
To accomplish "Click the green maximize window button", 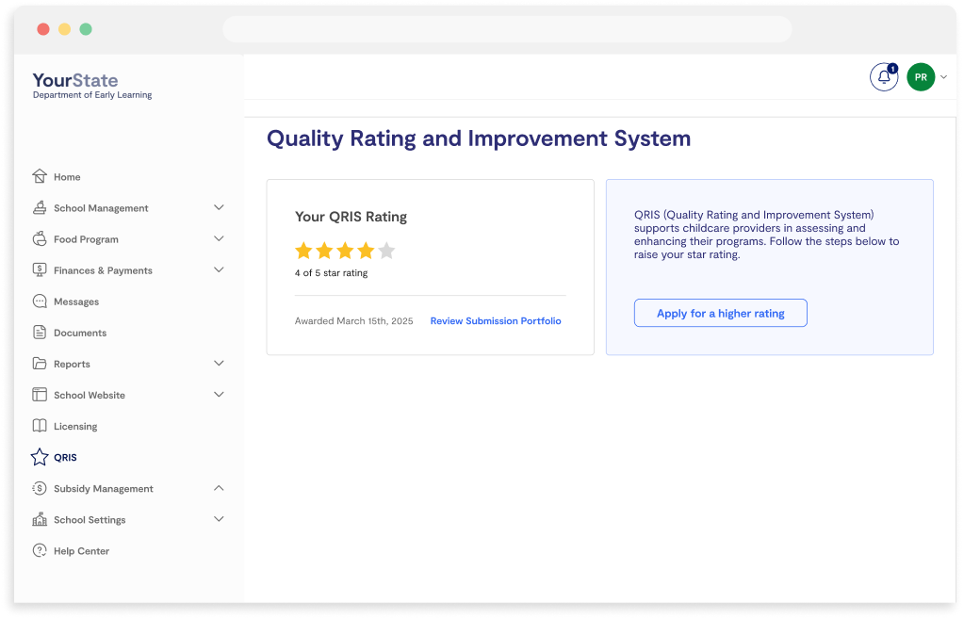I will (86, 29).
